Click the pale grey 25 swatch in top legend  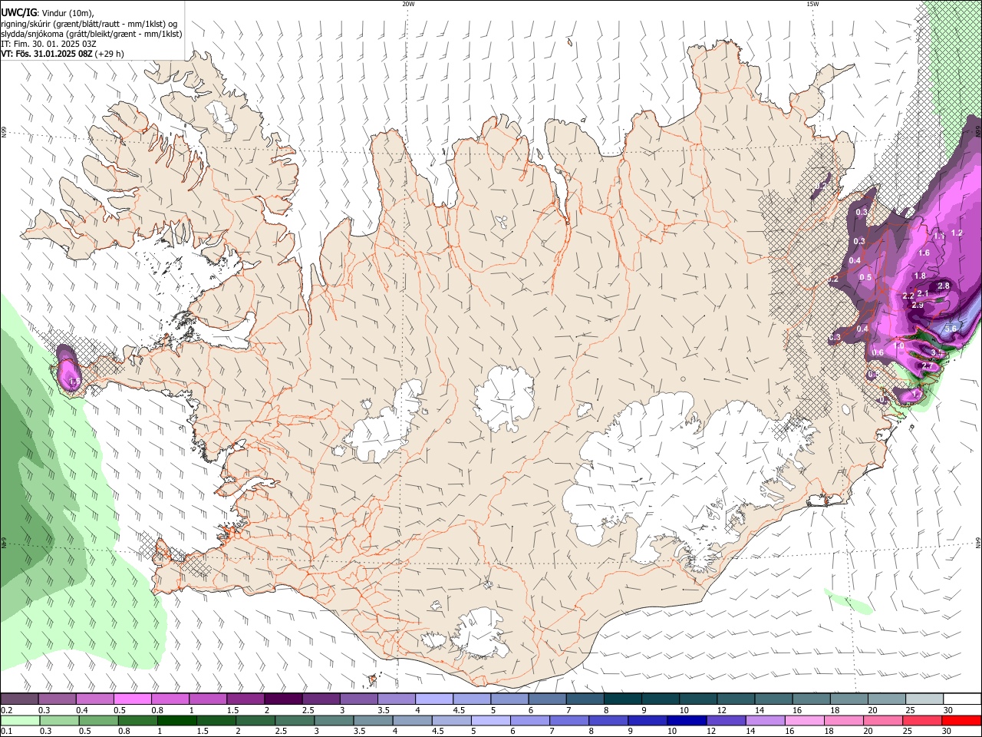point(924,699)
